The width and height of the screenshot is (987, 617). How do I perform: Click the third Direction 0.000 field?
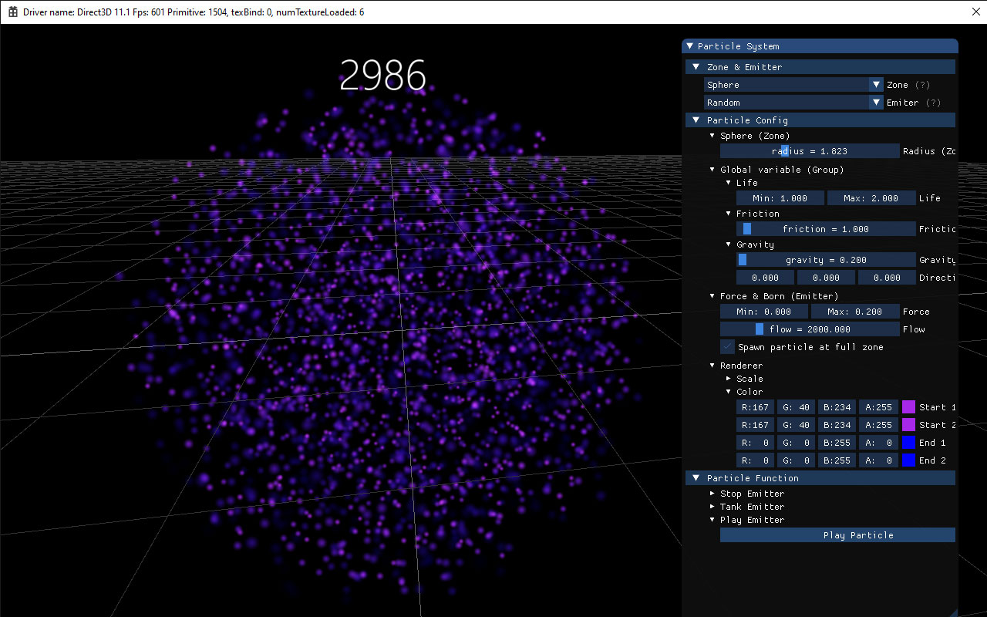click(x=887, y=278)
